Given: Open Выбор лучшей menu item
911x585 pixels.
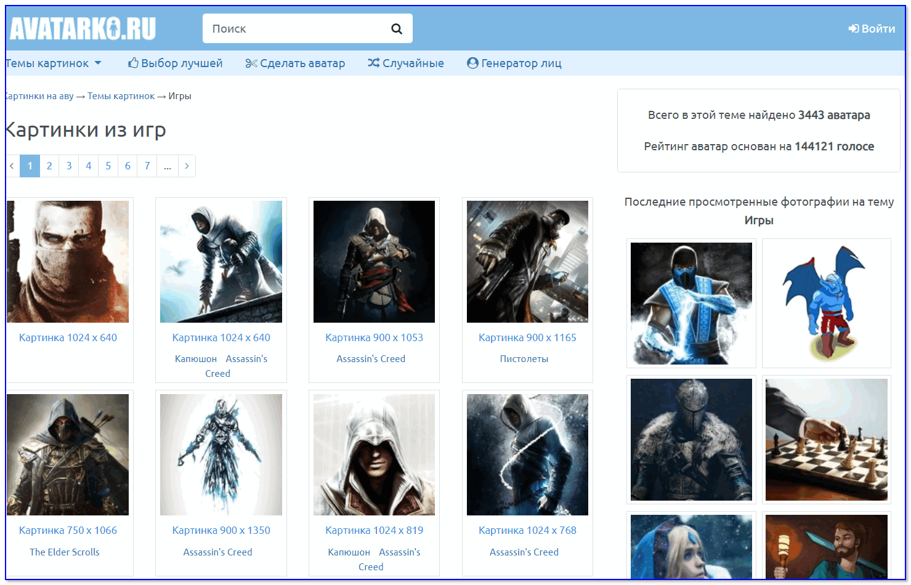Looking at the screenshot, I should click(176, 63).
